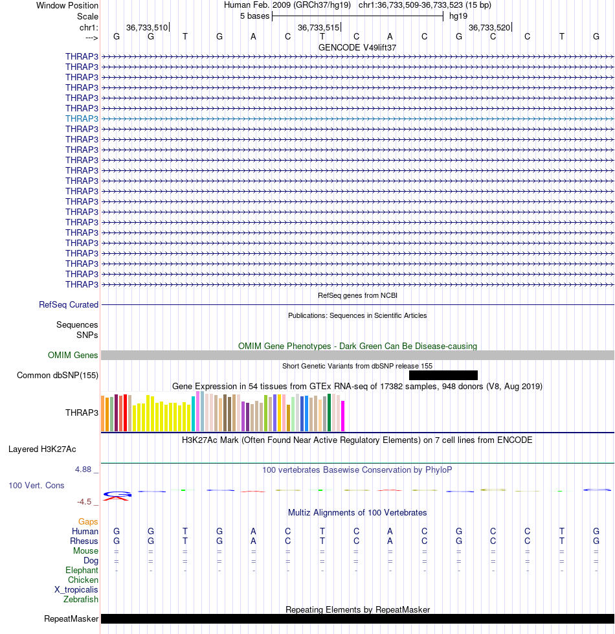Click the orange Gaps label
The image size is (615, 634).
tap(88, 521)
